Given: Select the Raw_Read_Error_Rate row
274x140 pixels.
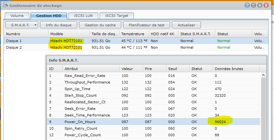Looking at the screenshot, I should 154,76.
